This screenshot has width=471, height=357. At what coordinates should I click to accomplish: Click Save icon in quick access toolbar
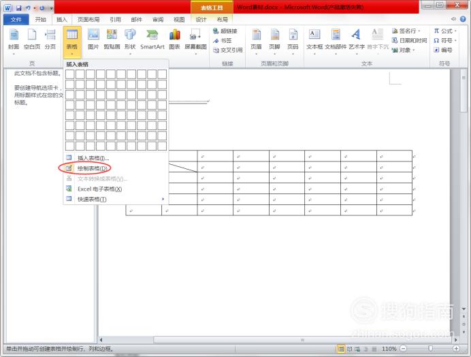pos(18,8)
